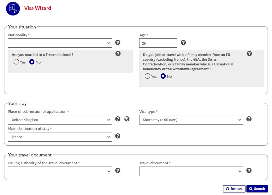Click the help icon beside Nationality
Viewport: 272px width, 195px height.
[118, 43]
